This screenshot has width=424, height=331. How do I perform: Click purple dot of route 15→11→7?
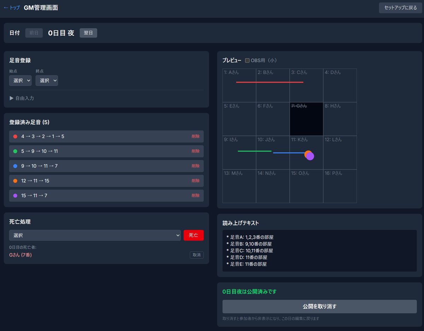tap(15, 196)
